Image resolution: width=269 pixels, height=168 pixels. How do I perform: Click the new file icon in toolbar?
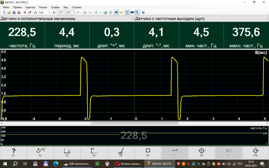(4, 12)
